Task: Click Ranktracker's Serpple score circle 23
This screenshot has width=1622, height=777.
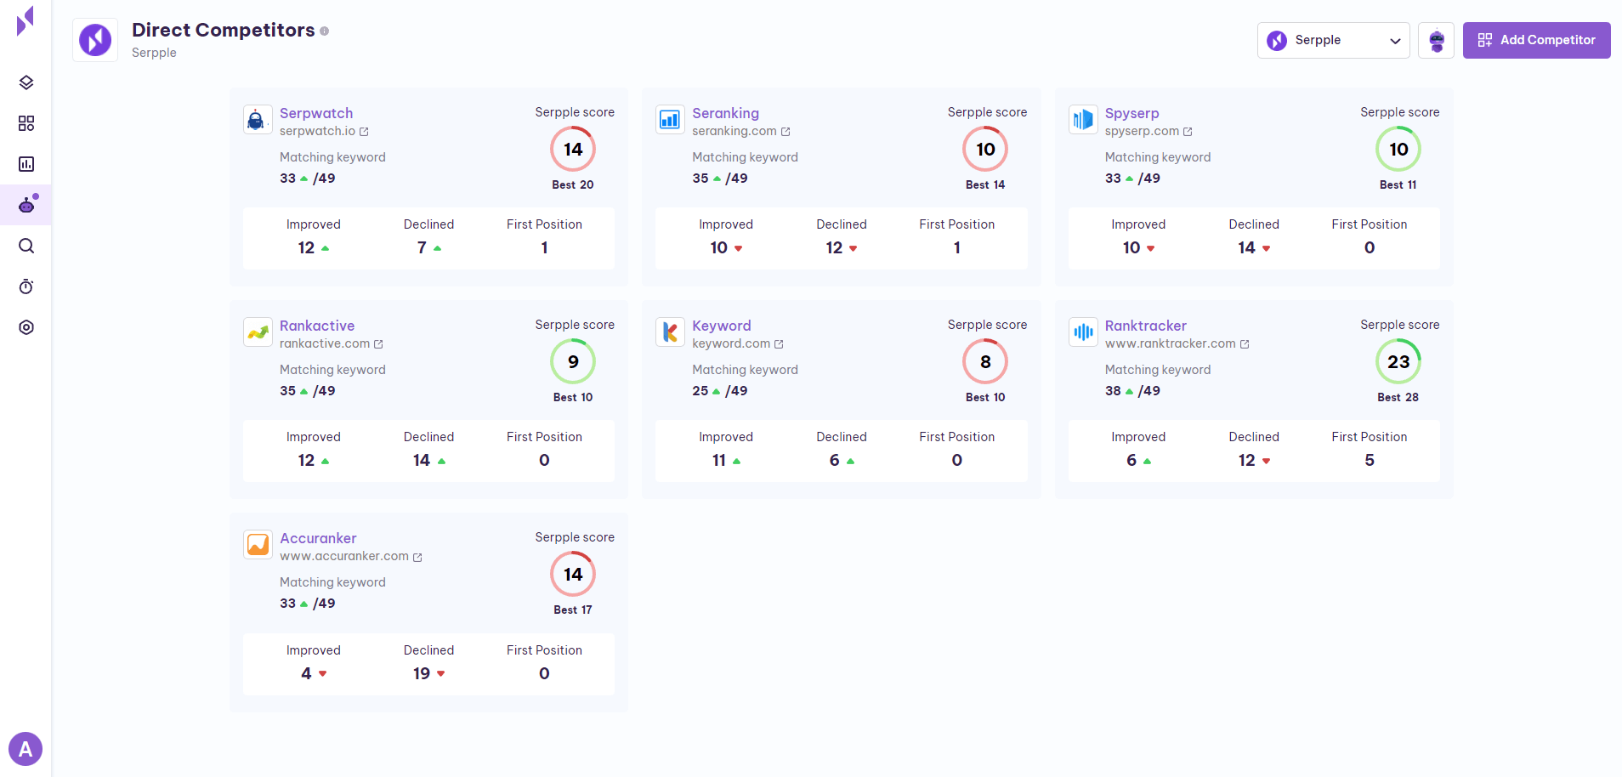Action: pyautogui.click(x=1398, y=361)
